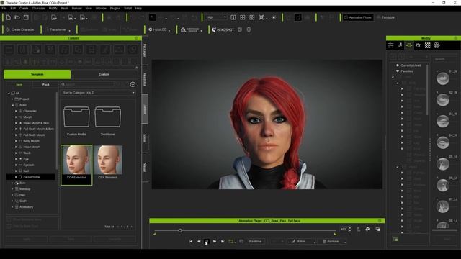Expand the Head Morph & Skin node

[x=16, y=123]
